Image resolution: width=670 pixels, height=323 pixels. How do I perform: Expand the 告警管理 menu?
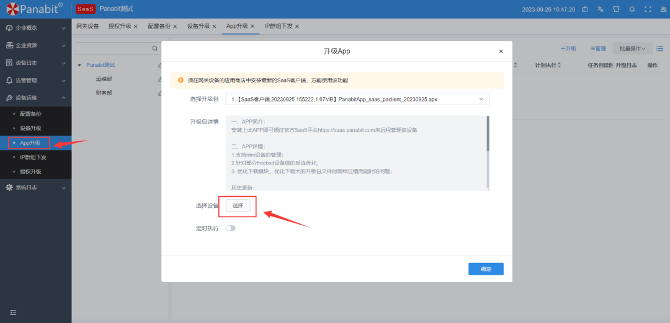point(64,80)
